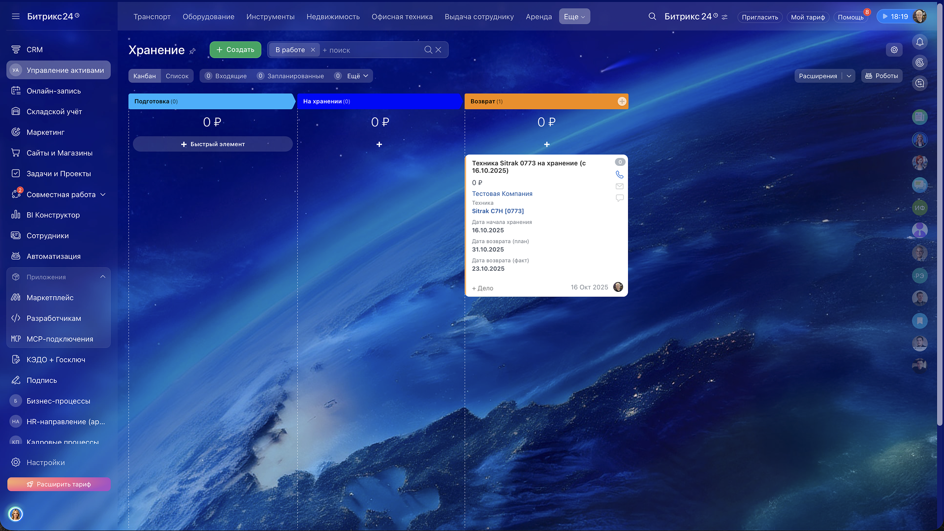Click the email icon on the card
This screenshot has height=531, width=944.
tap(620, 187)
